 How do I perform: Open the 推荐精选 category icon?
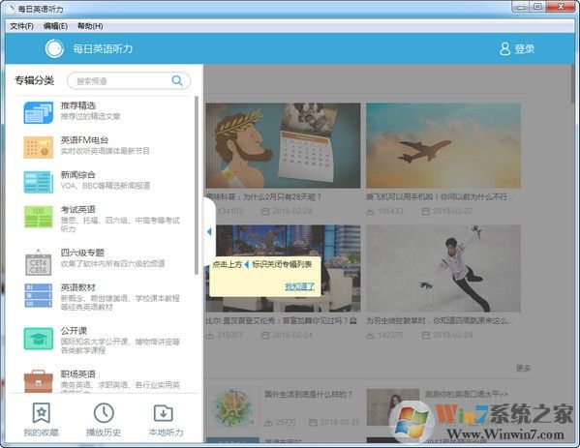[39, 112]
